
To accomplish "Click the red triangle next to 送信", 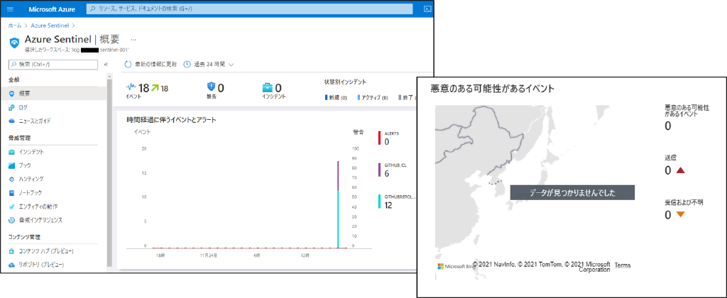I will pyautogui.click(x=680, y=170).
